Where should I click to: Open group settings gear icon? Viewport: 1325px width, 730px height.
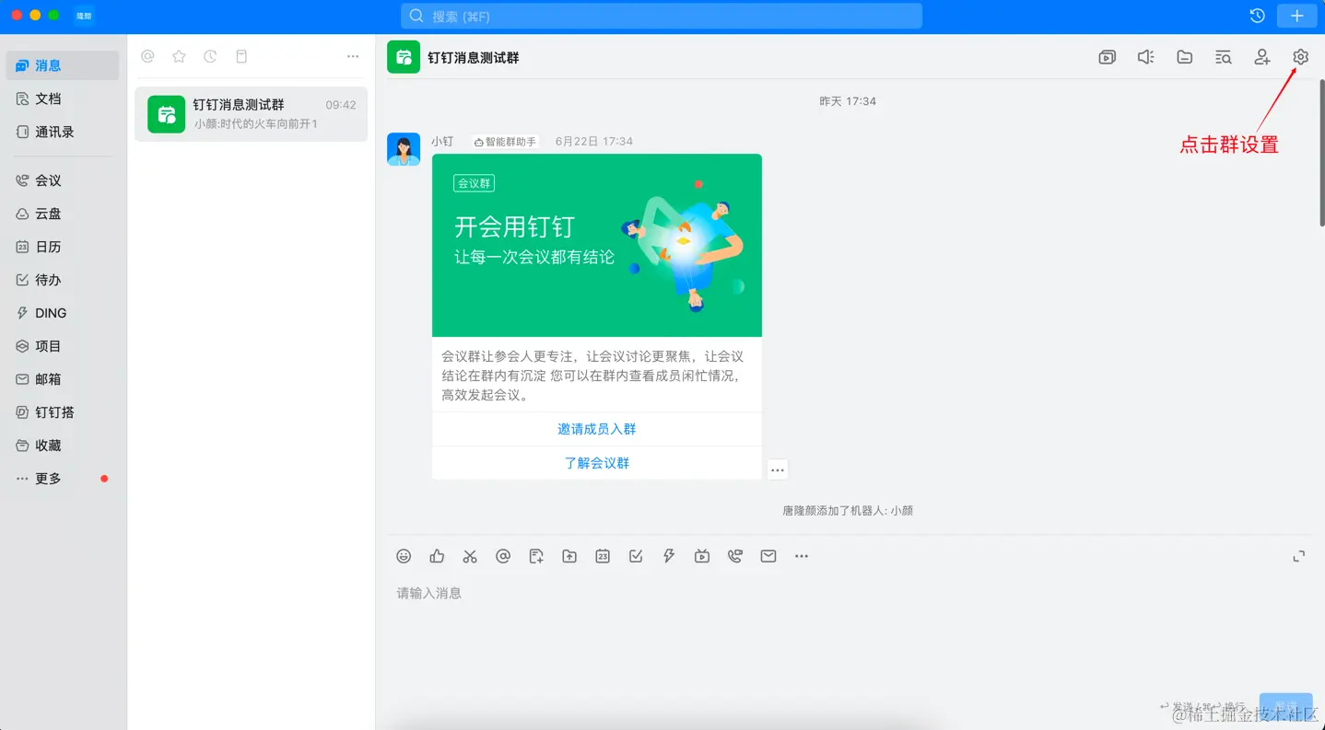[1300, 57]
